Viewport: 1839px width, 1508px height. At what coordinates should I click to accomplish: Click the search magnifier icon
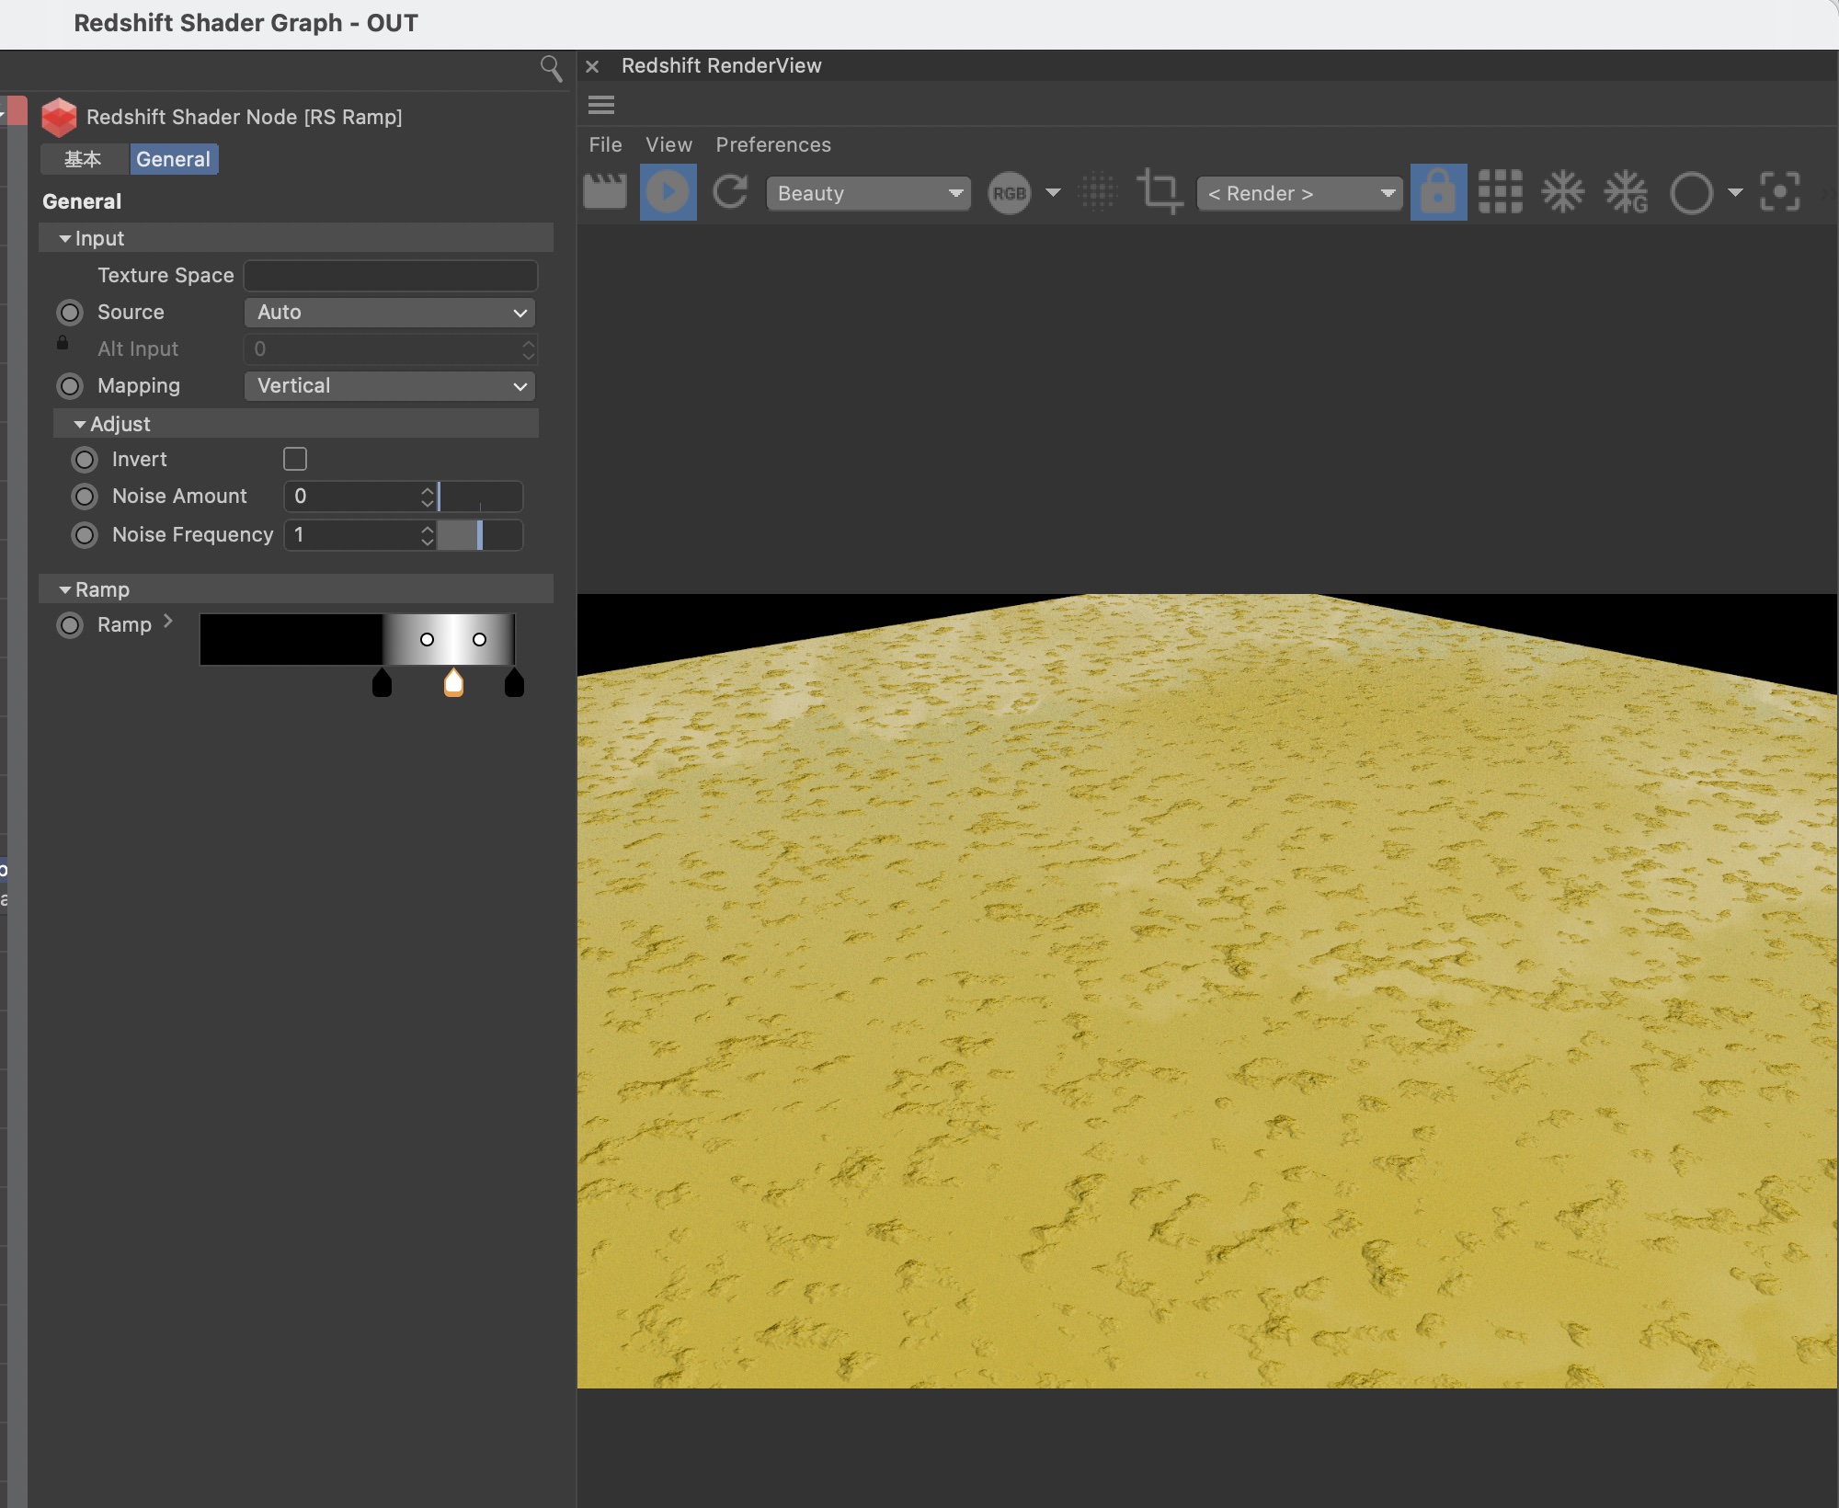tap(551, 68)
